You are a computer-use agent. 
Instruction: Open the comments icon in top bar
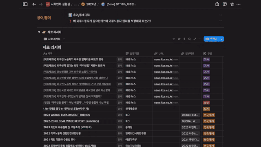[x=225, y=4]
